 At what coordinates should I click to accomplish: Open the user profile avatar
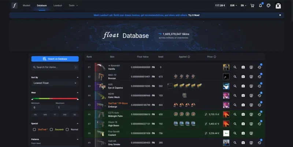(278, 5)
